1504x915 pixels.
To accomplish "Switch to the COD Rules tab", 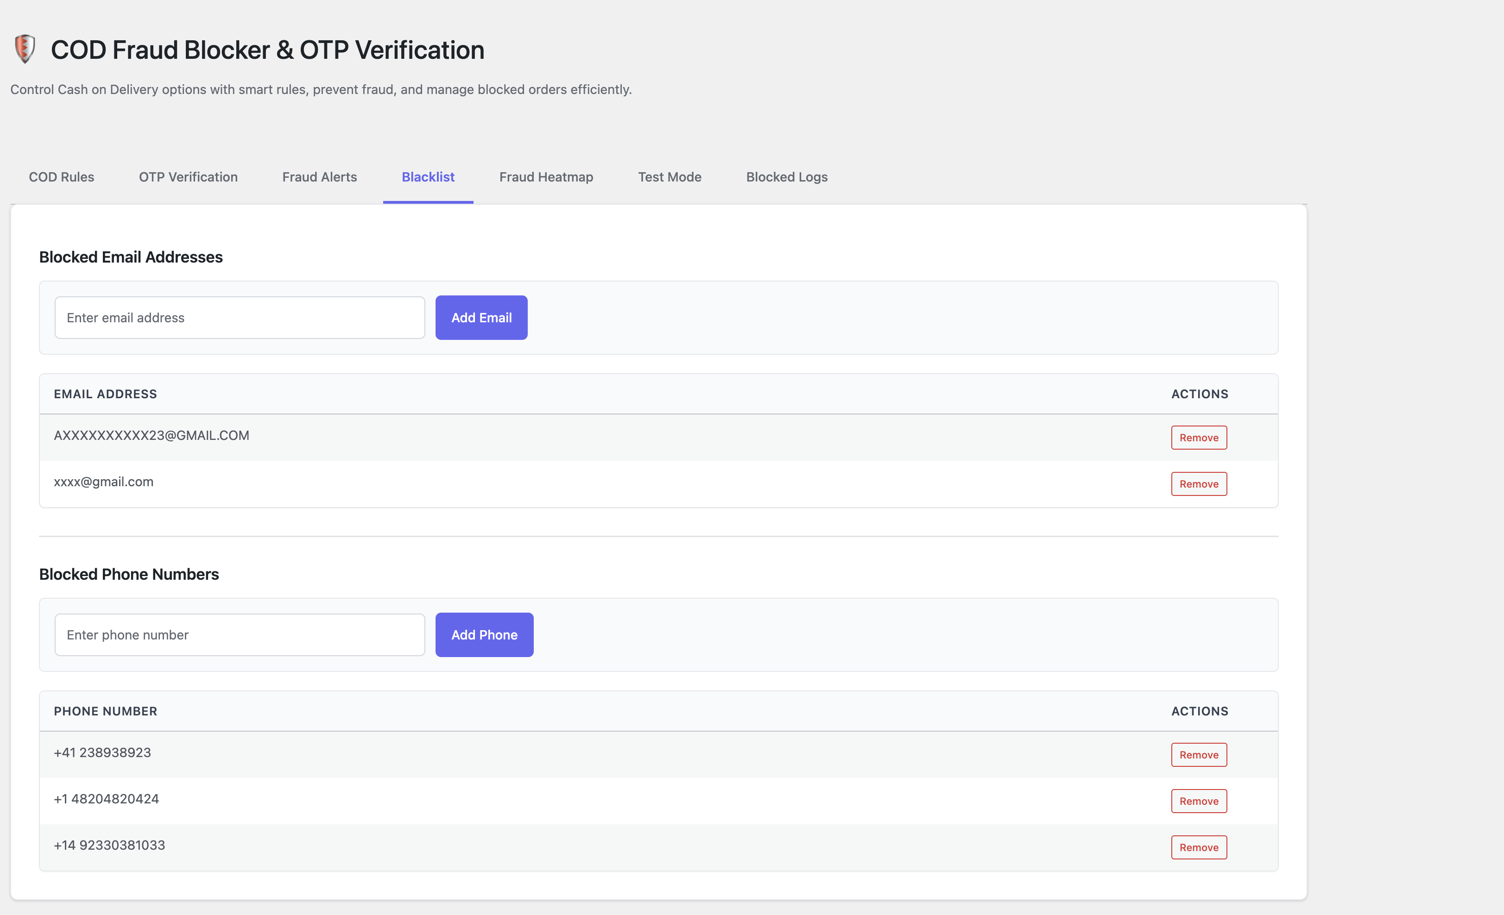I will (x=61, y=177).
